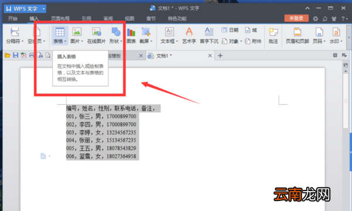Switch to the 引用 ribbon tab
Viewport: 352px width, 211px height.
click(x=86, y=19)
